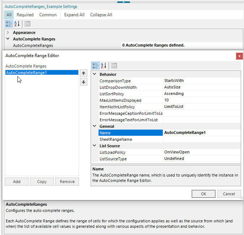The image size is (244, 235).
Task: Select the SheetRangeName property label
Action: coord(116,139)
